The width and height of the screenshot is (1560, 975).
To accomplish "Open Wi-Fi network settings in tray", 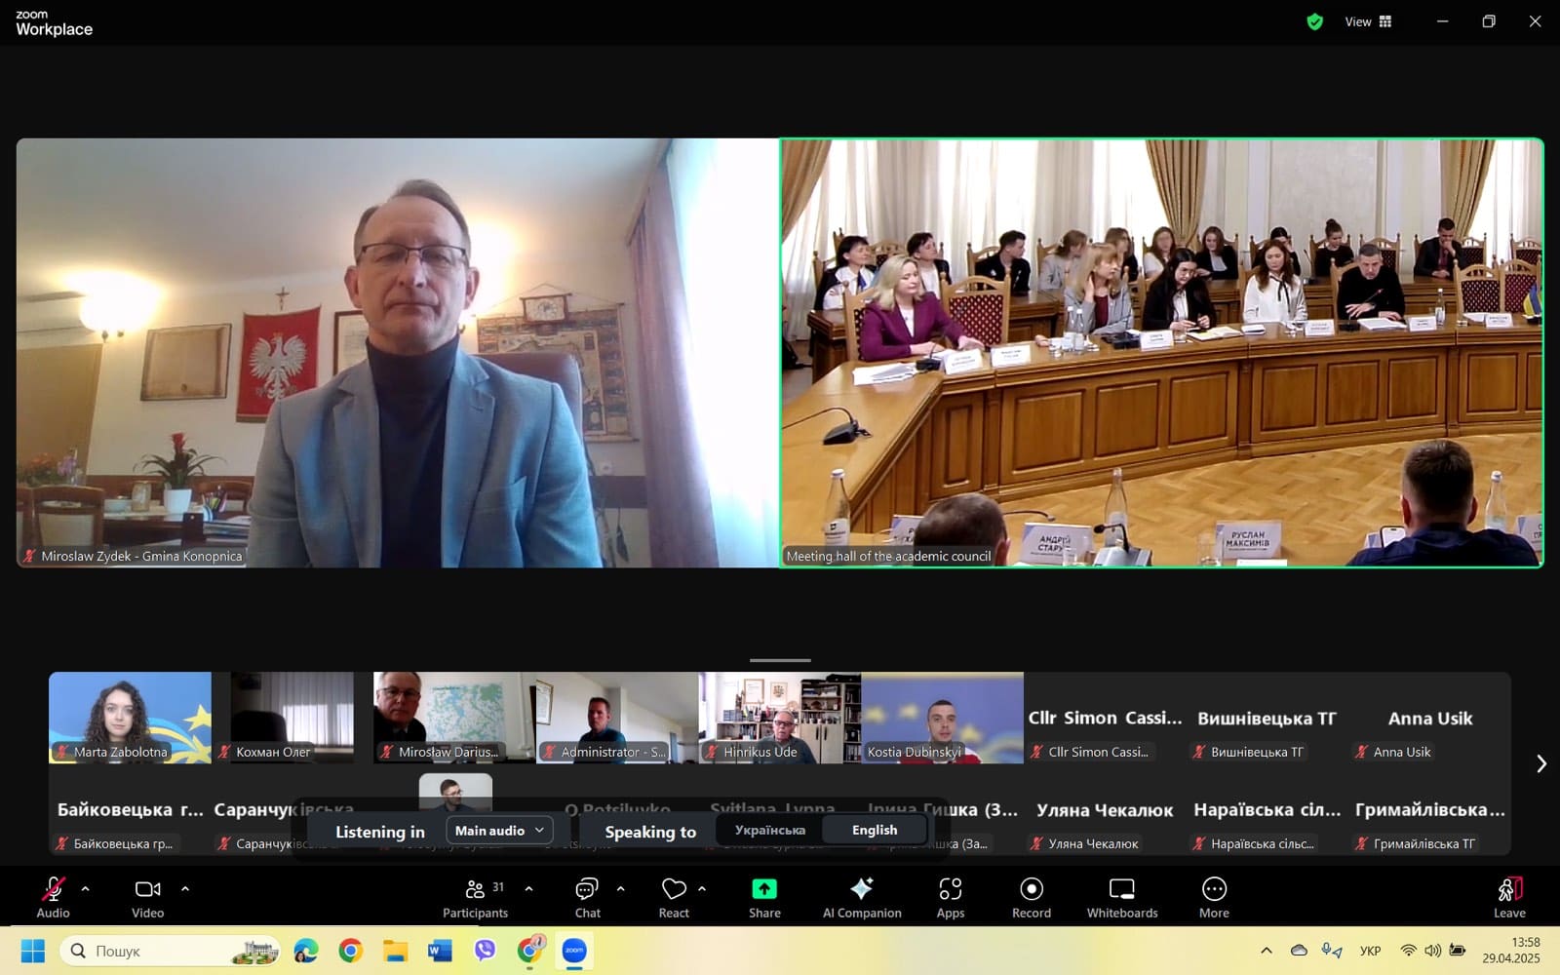I will pyautogui.click(x=1408, y=951).
